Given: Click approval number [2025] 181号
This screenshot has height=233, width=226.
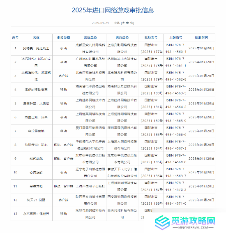Looking at the screenshot, I should pyautogui.click(x=152, y=107).
